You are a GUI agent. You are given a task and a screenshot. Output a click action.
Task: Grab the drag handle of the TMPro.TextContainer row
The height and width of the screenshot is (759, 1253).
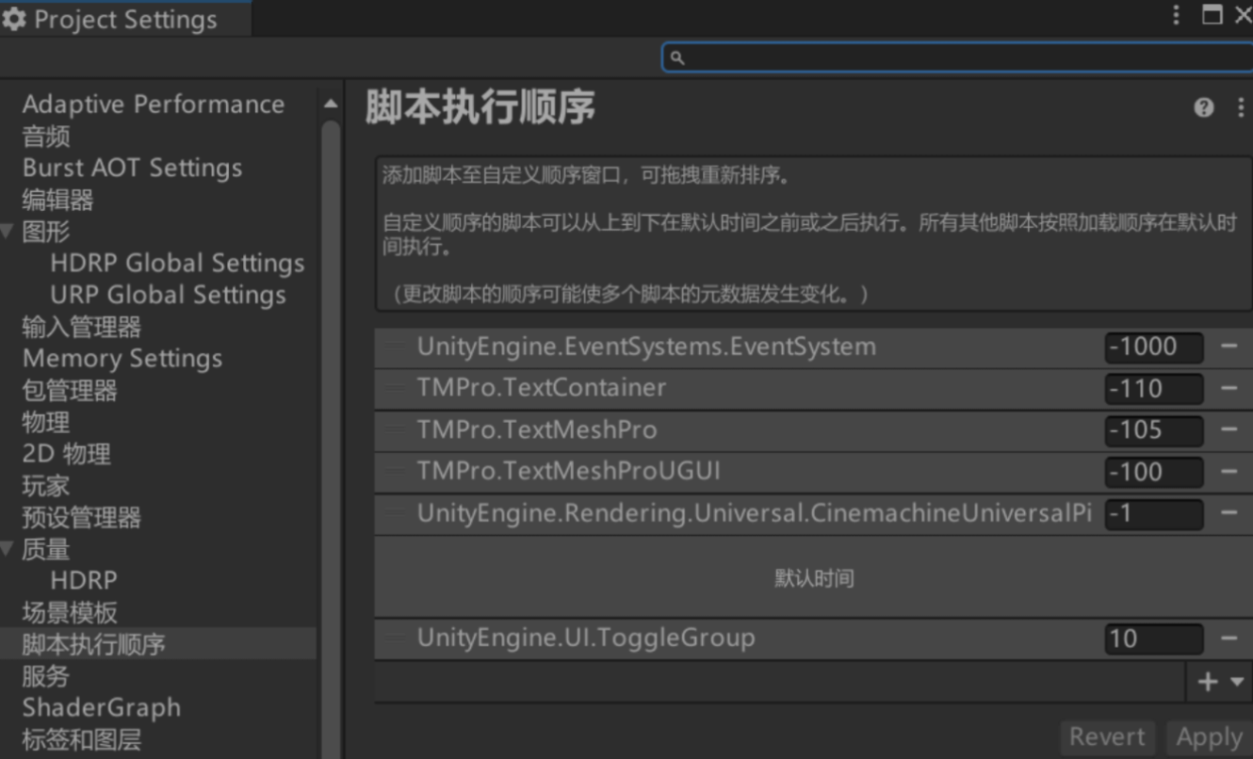(395, 389)
